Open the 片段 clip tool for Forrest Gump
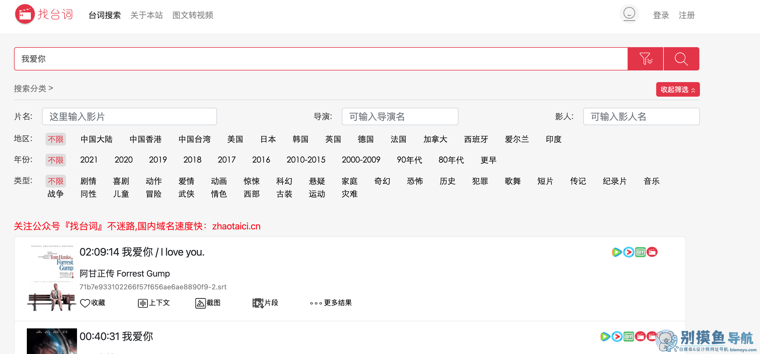760x354 pixels. click(x=265, y=303)
